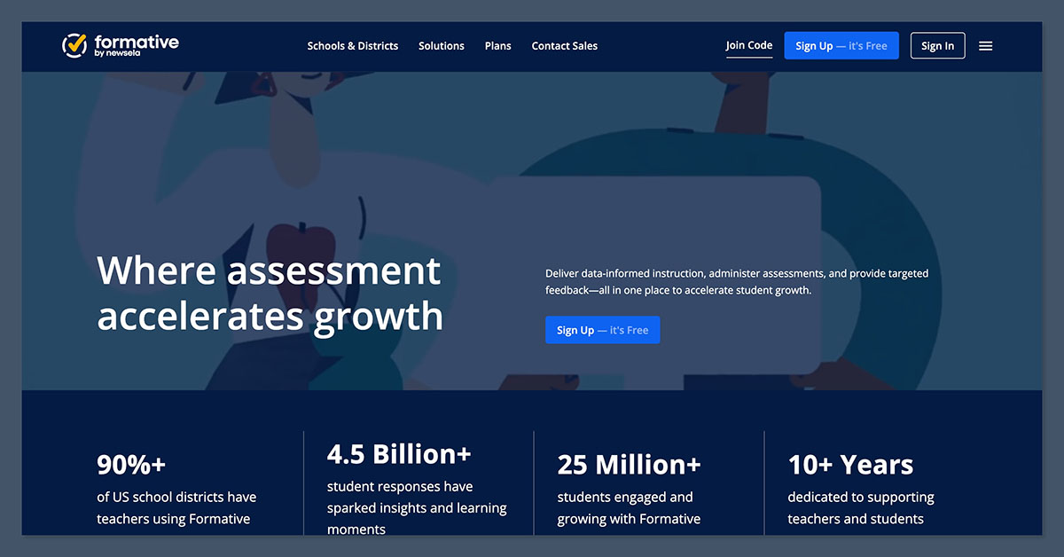Select Contact Sales in the navigation
The image size is (1064, 557).
click(564, 46)
